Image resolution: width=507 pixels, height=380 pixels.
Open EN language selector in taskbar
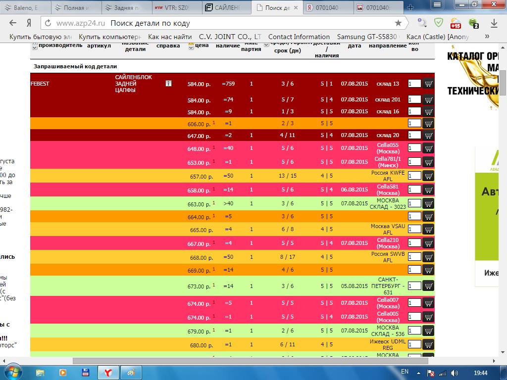coord(405,372)
